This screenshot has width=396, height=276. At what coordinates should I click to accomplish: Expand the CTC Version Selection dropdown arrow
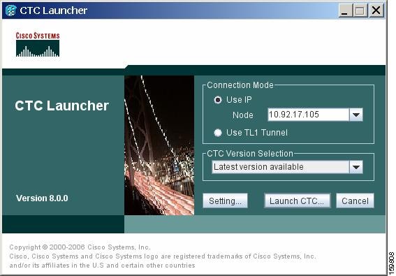coord(356,167)
